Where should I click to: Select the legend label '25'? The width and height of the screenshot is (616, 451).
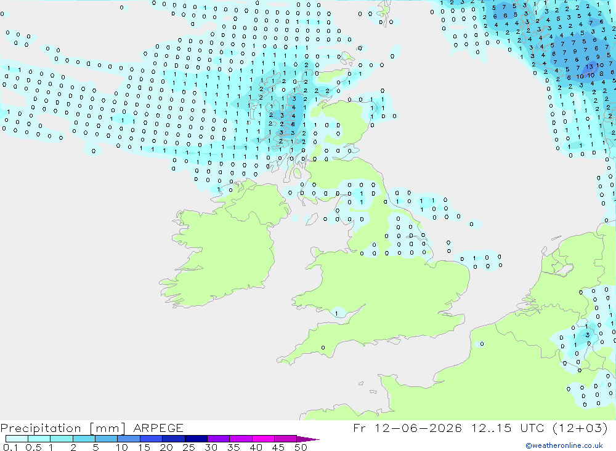click(189, 447)
